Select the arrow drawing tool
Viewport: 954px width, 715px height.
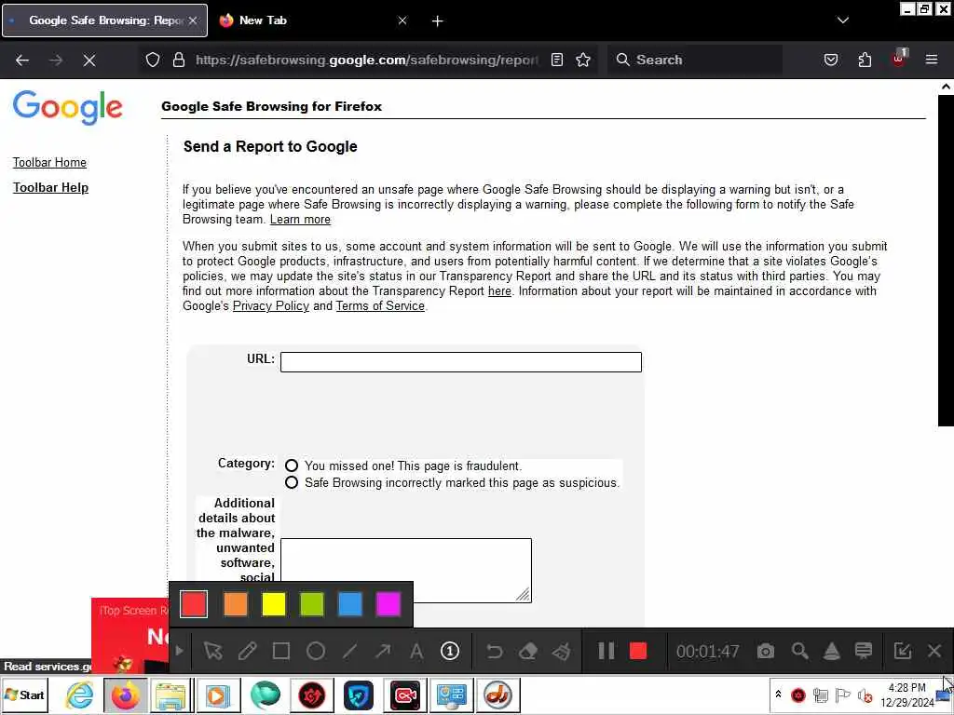click(383, 651)
